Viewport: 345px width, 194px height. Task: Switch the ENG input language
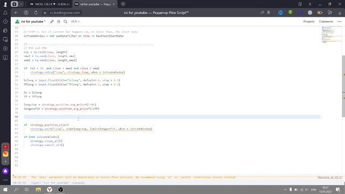coord(314,190)
